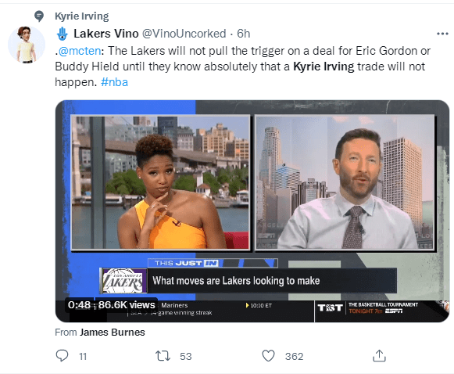454x374 pixels.
Task: Open the three-dot more options menu
Action: coord(442,34)
